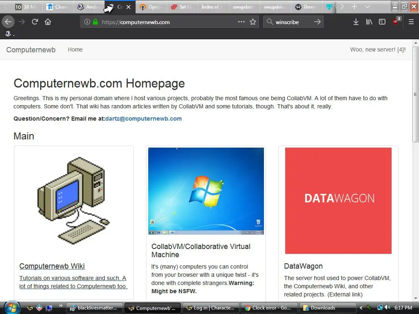The image size is (419, 314).
Task: Click the scrollbar down arrow
Action: pos(415,298)
